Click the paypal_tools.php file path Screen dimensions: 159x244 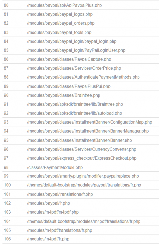[x=59, y=32]
